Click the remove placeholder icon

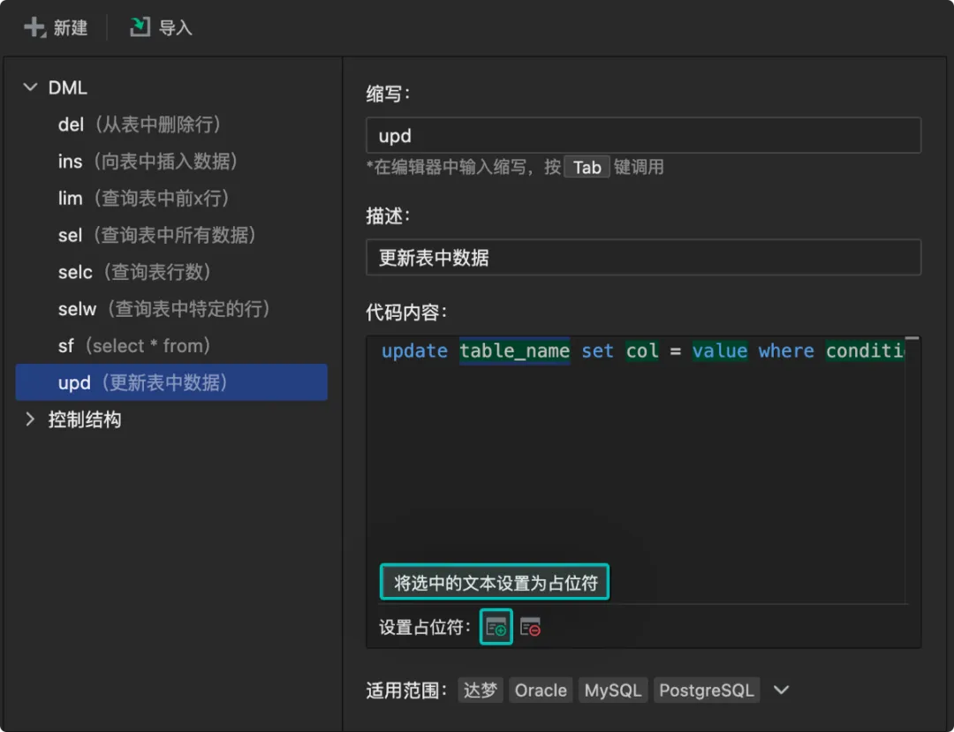531,627
